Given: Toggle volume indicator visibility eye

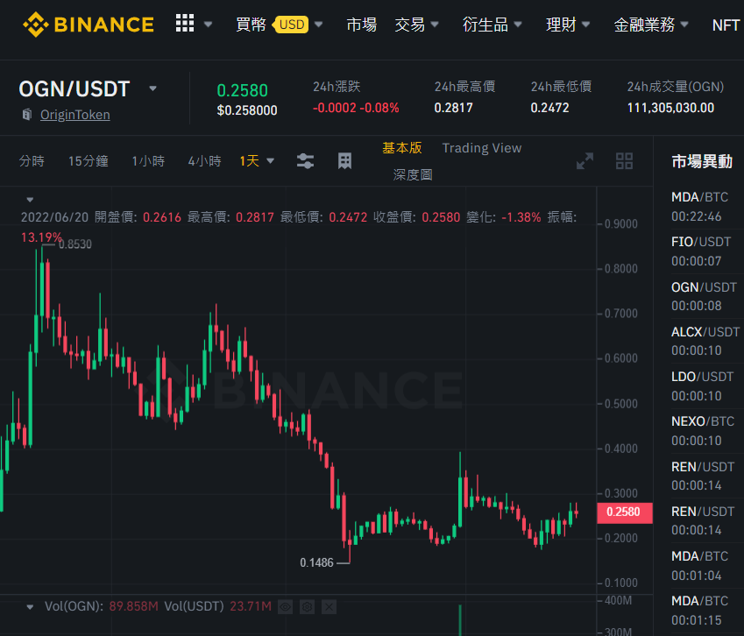Looking at the screenshot, I should click(x=285, y=606).
